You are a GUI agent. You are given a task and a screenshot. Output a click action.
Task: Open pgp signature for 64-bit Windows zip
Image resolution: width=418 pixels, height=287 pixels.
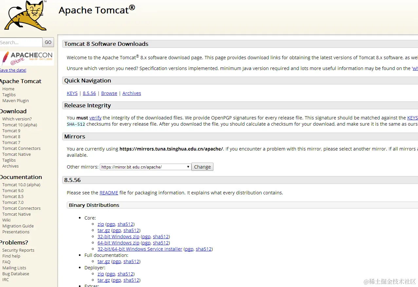pyautogui.click(x=146, y=243)
